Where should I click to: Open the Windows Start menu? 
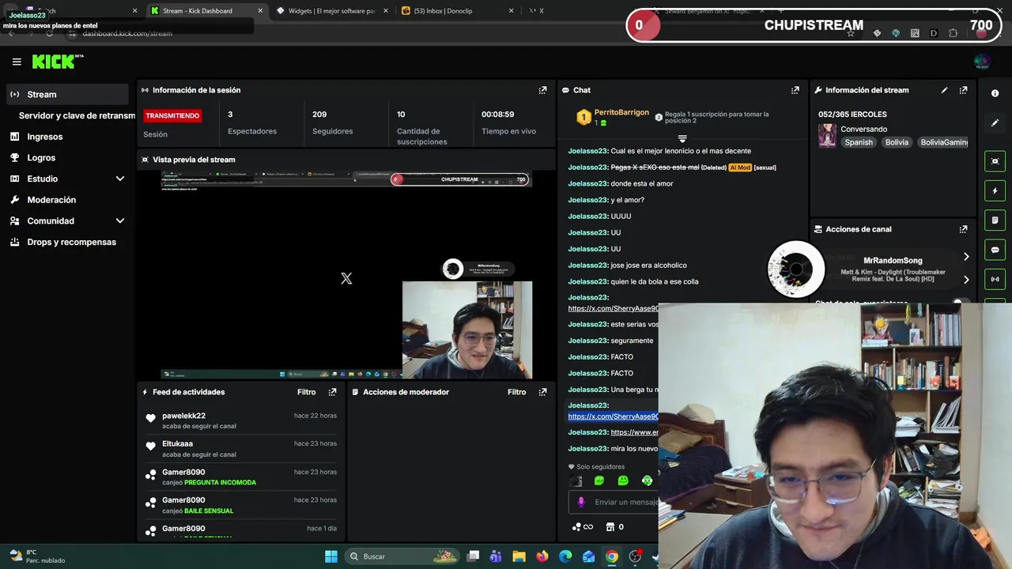tap(331, 556)
